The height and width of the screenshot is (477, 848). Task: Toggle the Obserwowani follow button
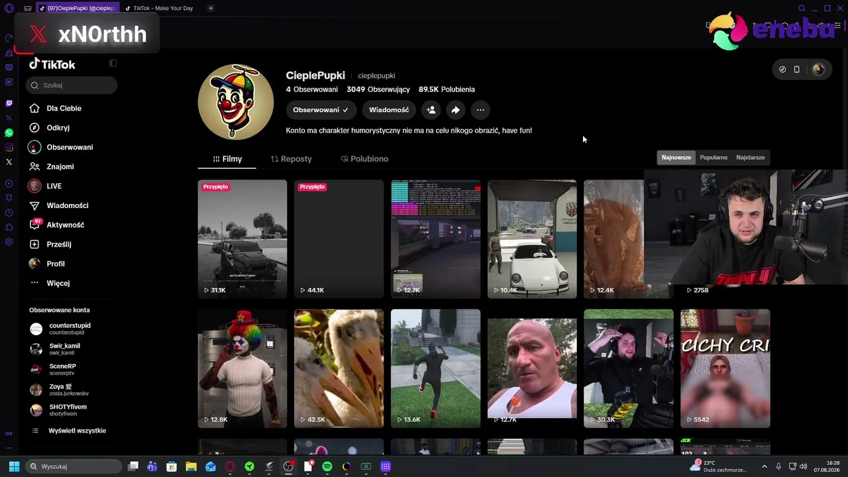click(321, 110)
